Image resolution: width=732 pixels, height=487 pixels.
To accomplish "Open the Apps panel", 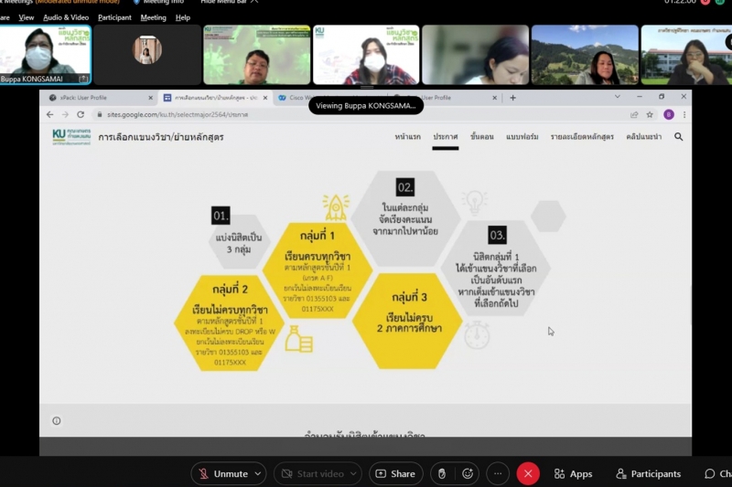I will (x=573, y=473).
